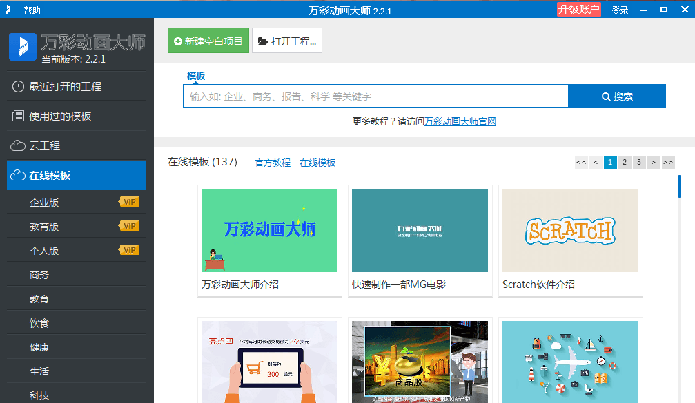Select page 3 in pagination
The width and height of the screenshot is (695, 403).
639,162
